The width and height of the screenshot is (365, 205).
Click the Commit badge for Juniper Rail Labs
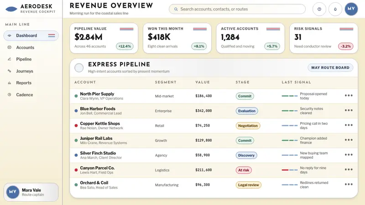(x=245, y=140)
